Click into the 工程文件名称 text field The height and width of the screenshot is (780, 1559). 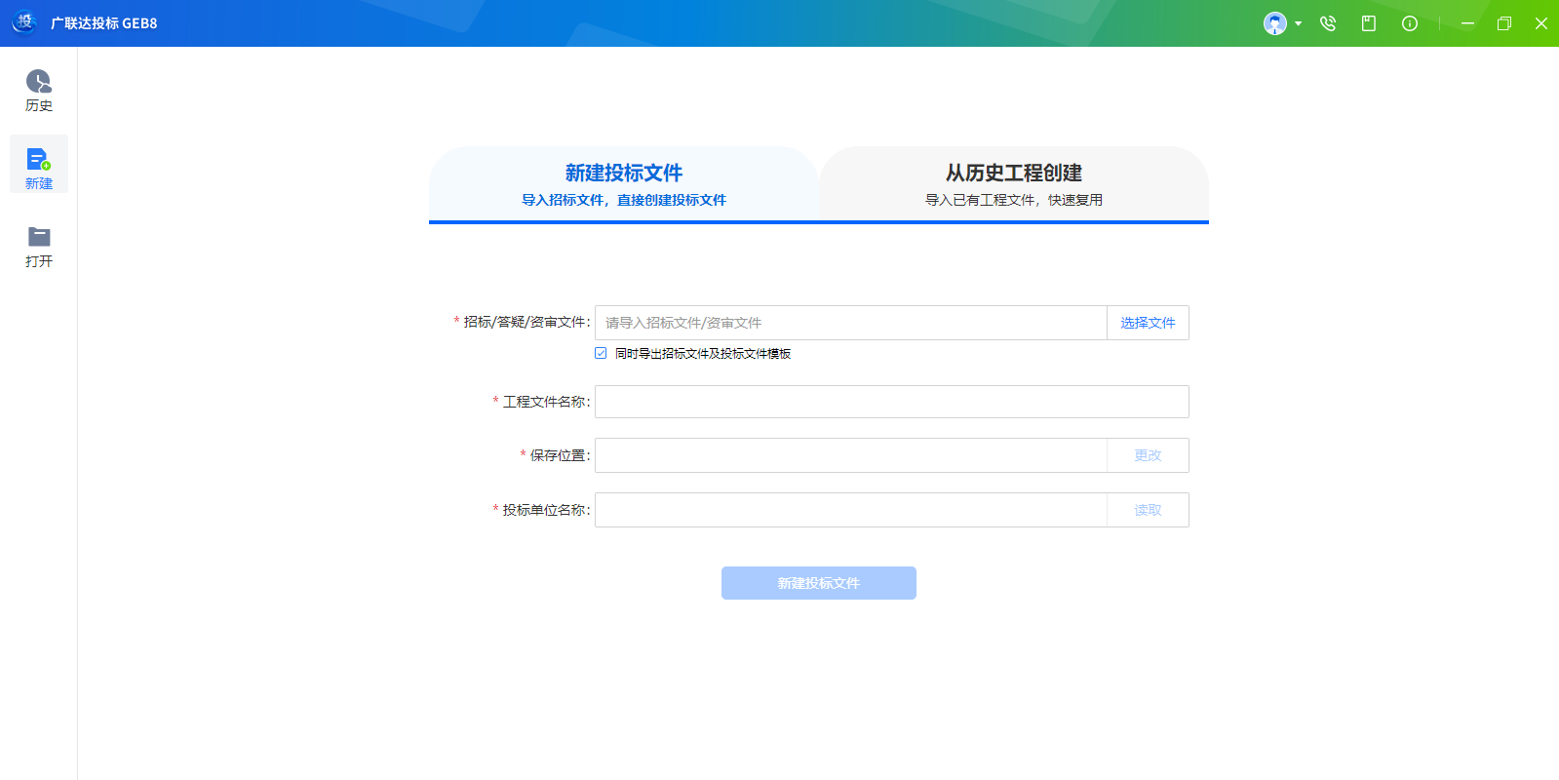pos(891,402)
